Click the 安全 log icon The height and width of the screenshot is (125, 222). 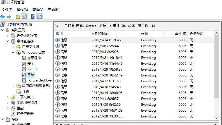point(24,64)
